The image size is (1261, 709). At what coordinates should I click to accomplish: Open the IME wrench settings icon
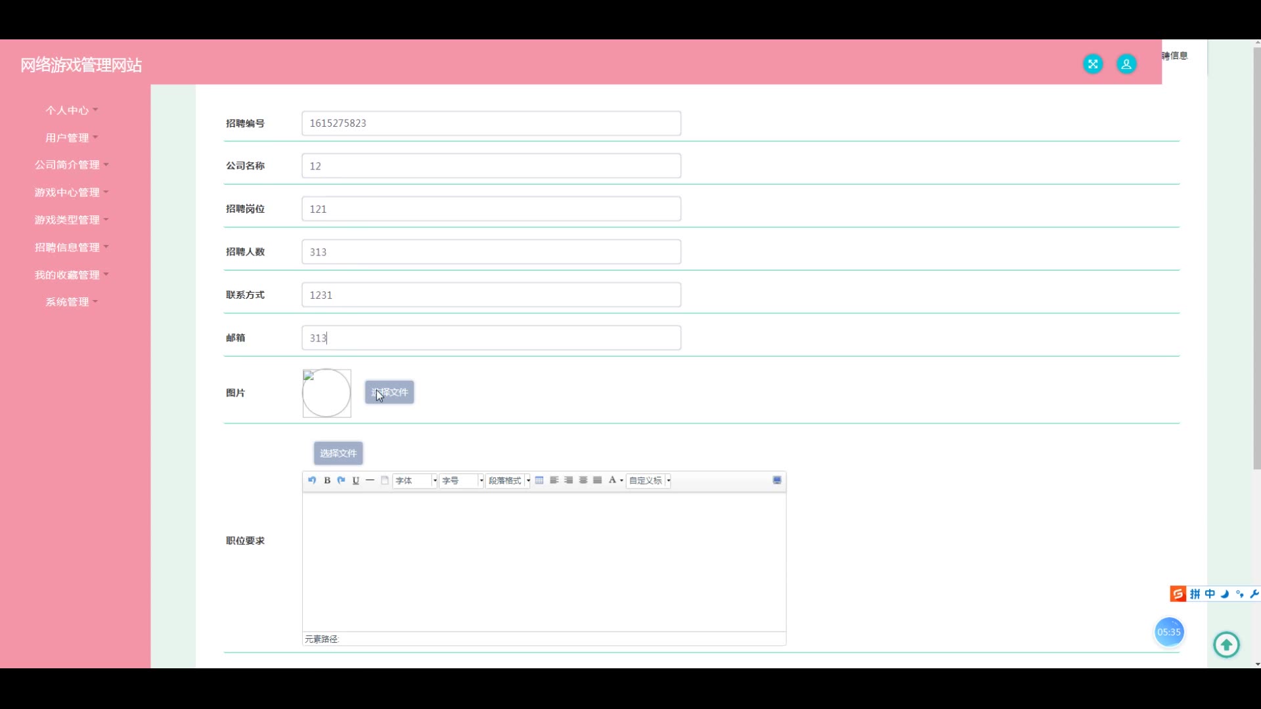coord(1254,594)
